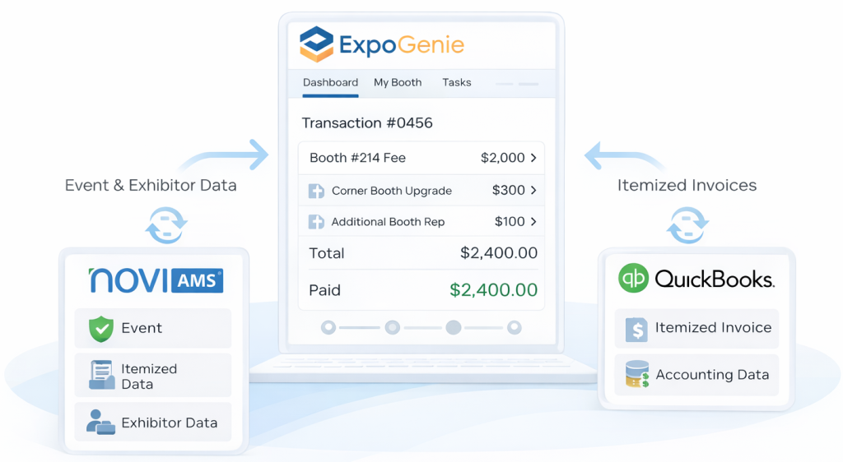Open the My Booth tab

point(398,83)
